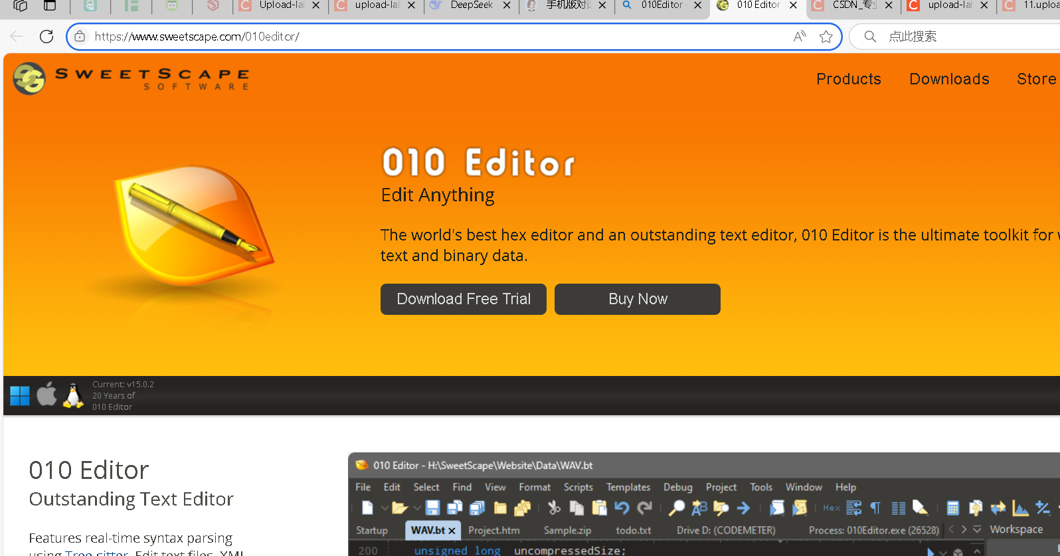Click the Buy Now button
Viewport: 1060px width, 556px height.
tap(638, 299)
